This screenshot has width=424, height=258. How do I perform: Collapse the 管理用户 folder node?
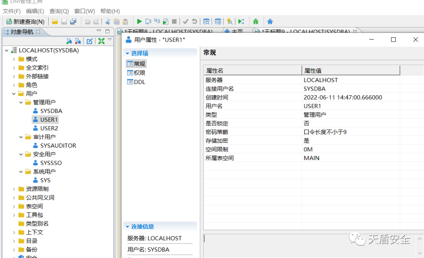21,102
